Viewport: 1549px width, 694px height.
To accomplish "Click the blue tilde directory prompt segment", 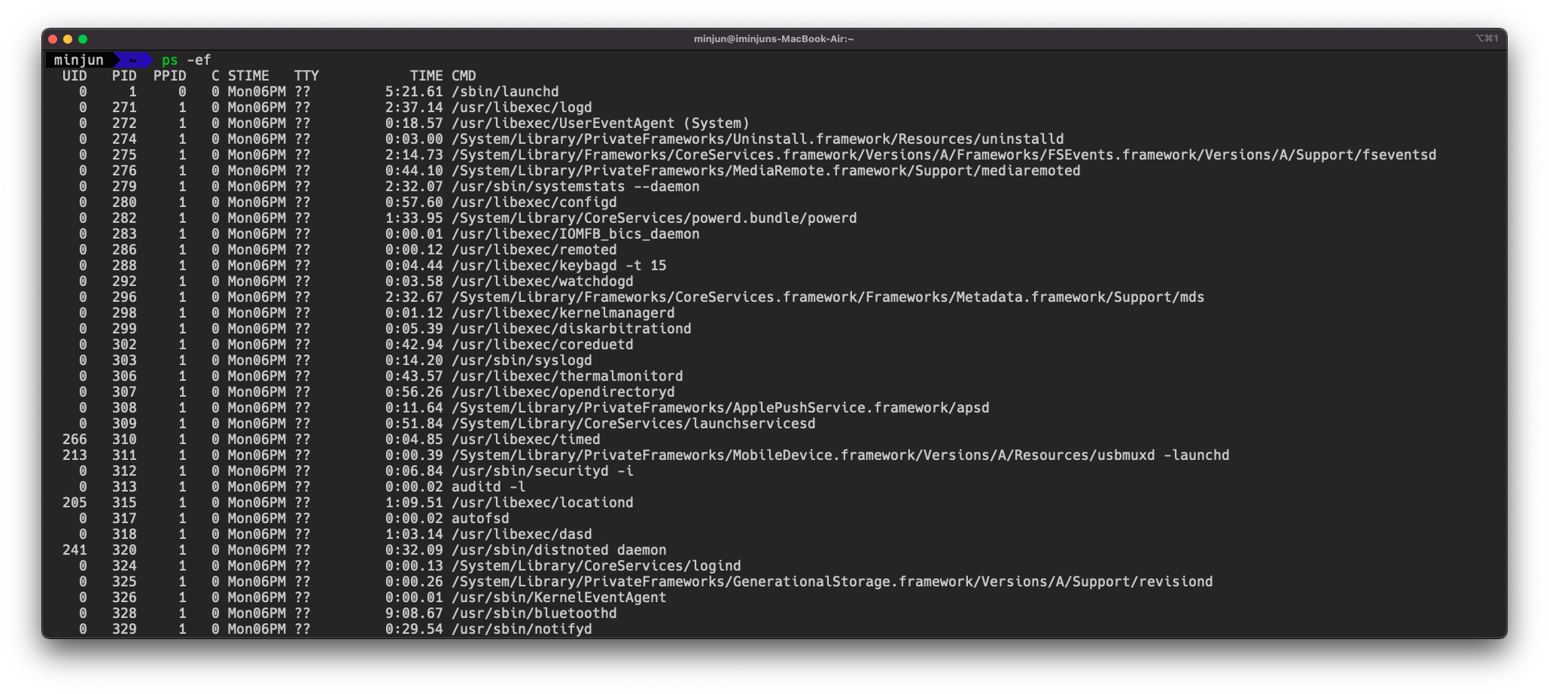I will click(132, 60).
